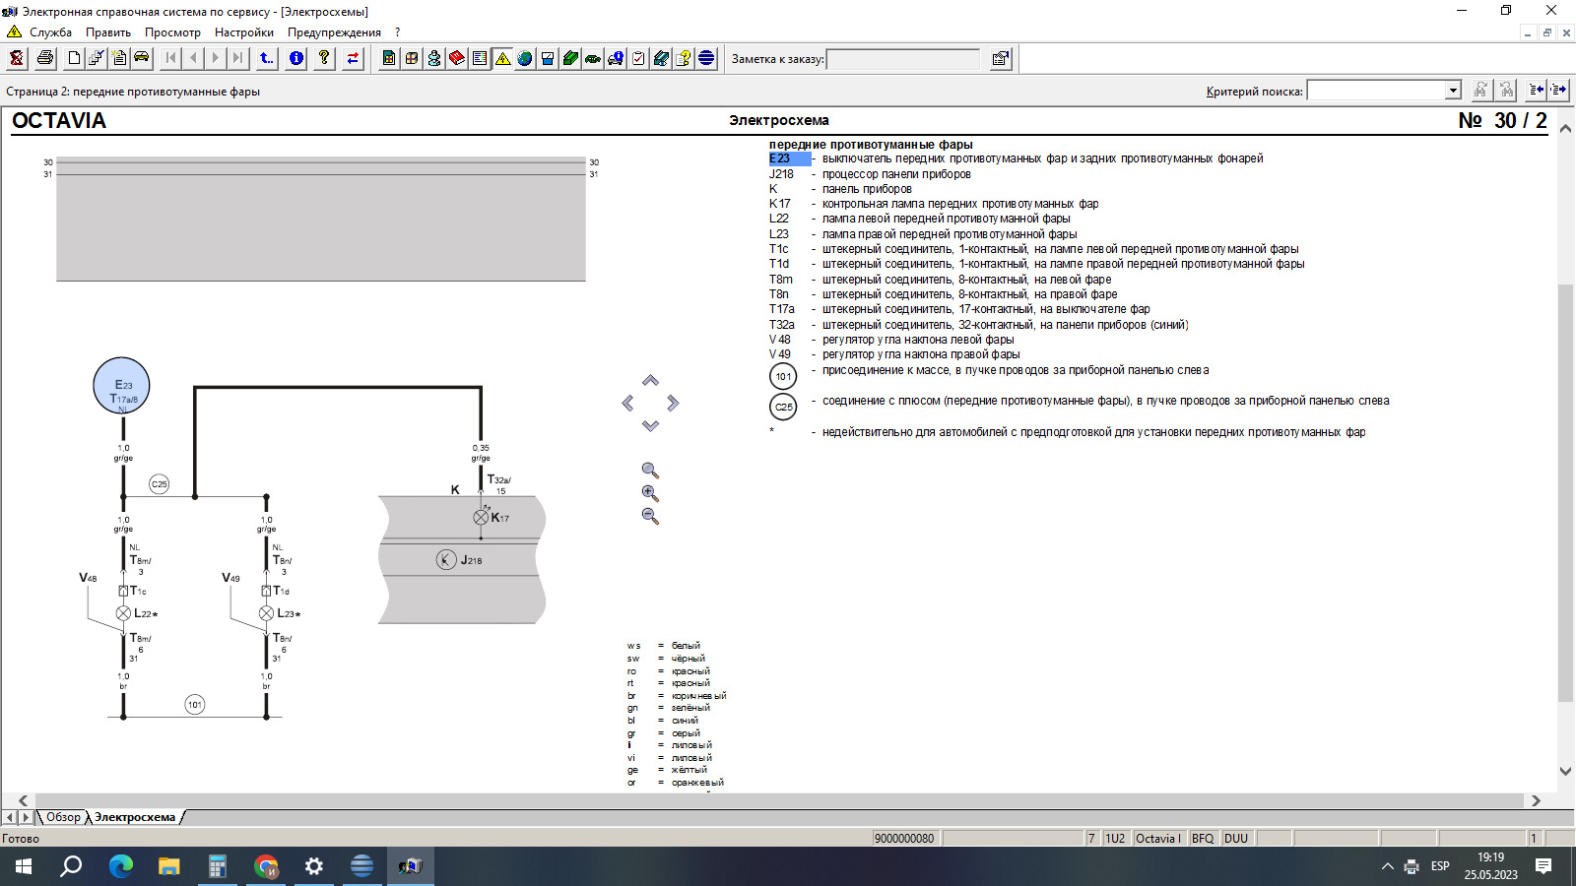Zoom out the diagram with minus magnifier
The image size is (1576, 886).
pos(650,516)
